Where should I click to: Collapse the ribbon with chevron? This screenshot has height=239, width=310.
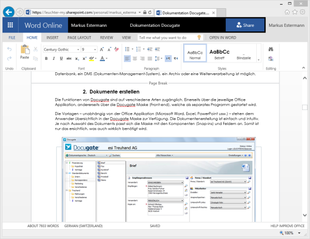coord(303,68)
